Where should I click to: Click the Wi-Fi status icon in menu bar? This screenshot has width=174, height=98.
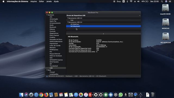coord(131,1)
